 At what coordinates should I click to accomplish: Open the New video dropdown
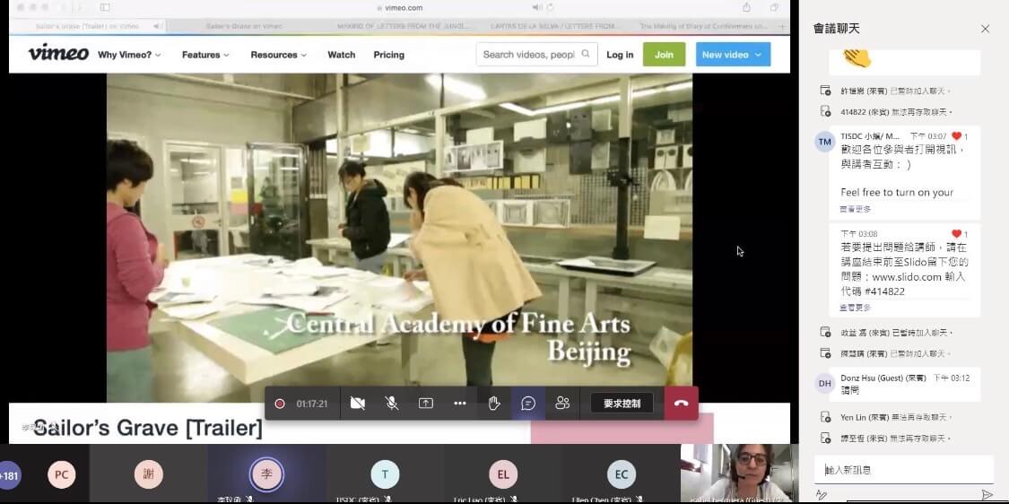coord(732,55)
